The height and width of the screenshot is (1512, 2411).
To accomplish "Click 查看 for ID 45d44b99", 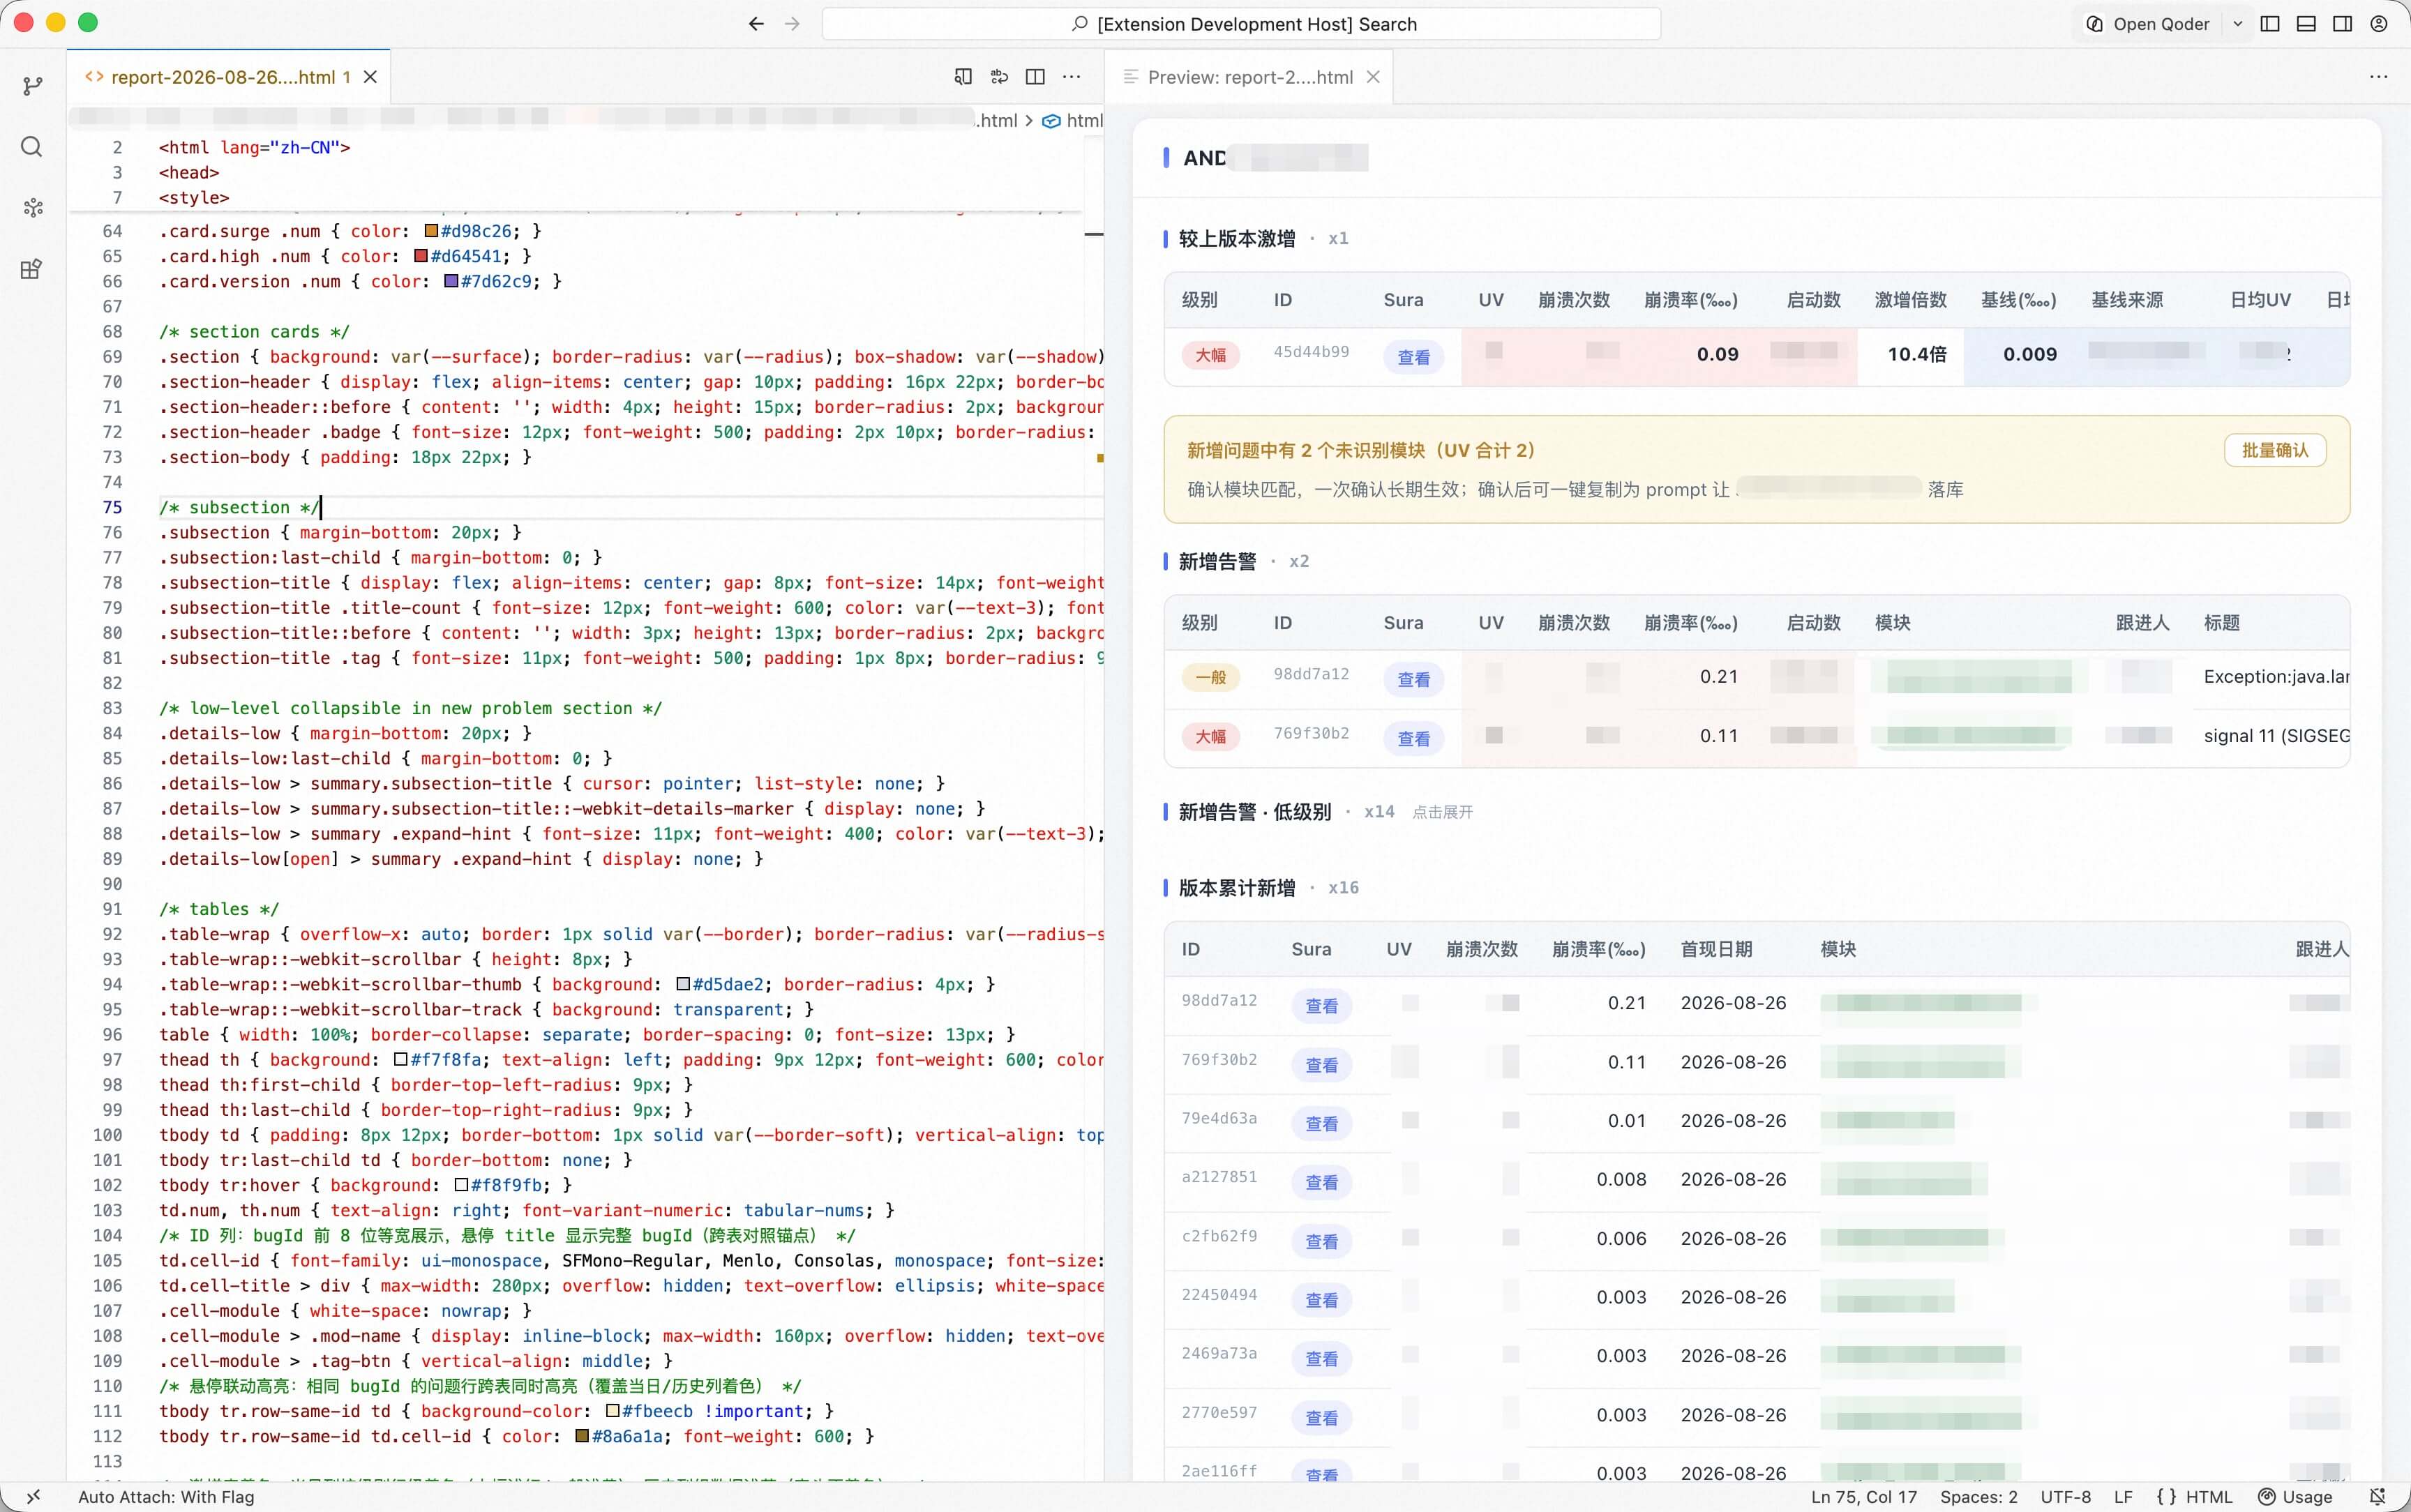I will pos(1413,357).
